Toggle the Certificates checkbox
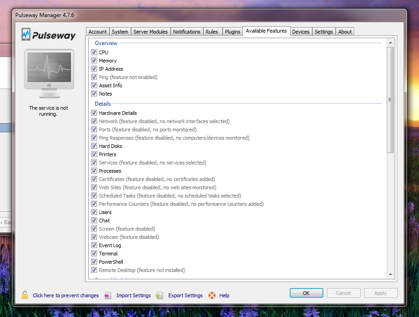 (94, 179)
